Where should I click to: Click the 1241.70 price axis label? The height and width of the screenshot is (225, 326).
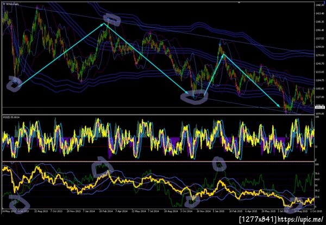click(320, 63)
